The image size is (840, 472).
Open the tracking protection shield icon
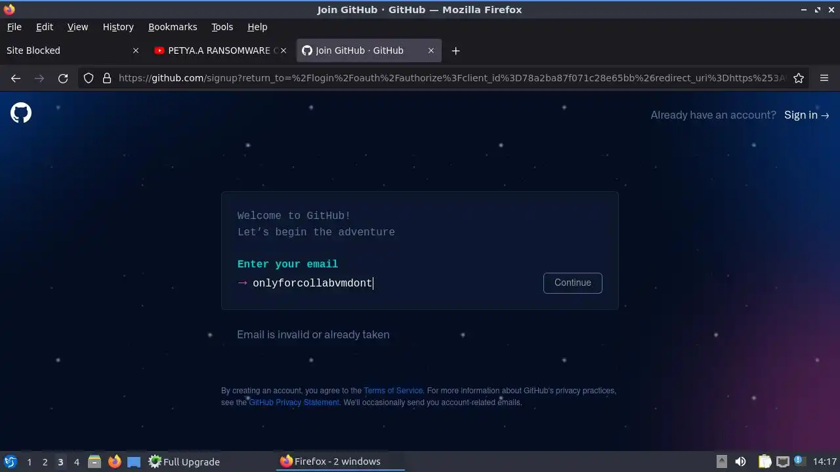89,78
